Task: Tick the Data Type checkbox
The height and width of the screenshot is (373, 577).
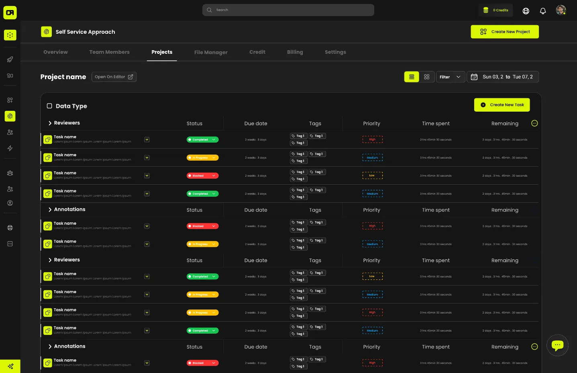Action: coord(49,106)
